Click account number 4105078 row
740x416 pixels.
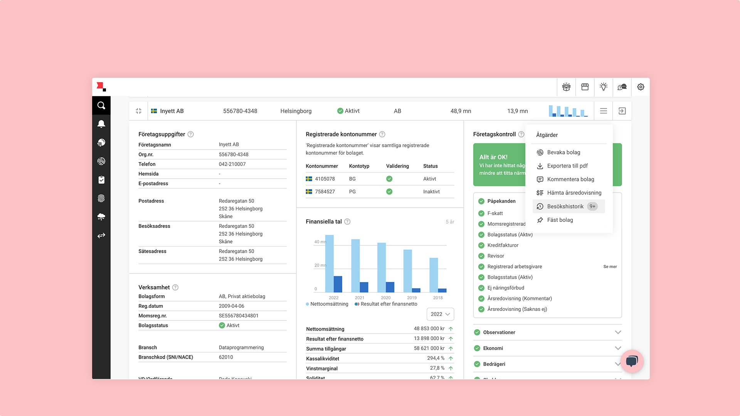click(x=380, y=179)
